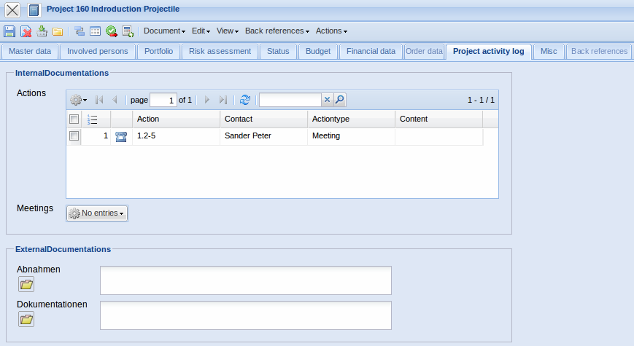Open folder icon under Dokumentationen
634x346 pixels.
pyautogui.click(x=26, y=319)
